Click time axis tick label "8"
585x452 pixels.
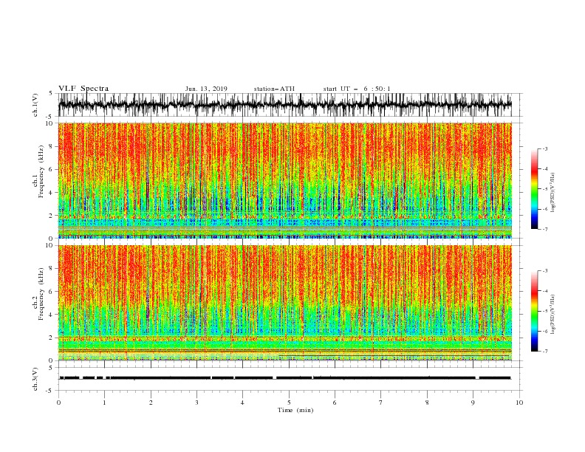click(427, 403)
